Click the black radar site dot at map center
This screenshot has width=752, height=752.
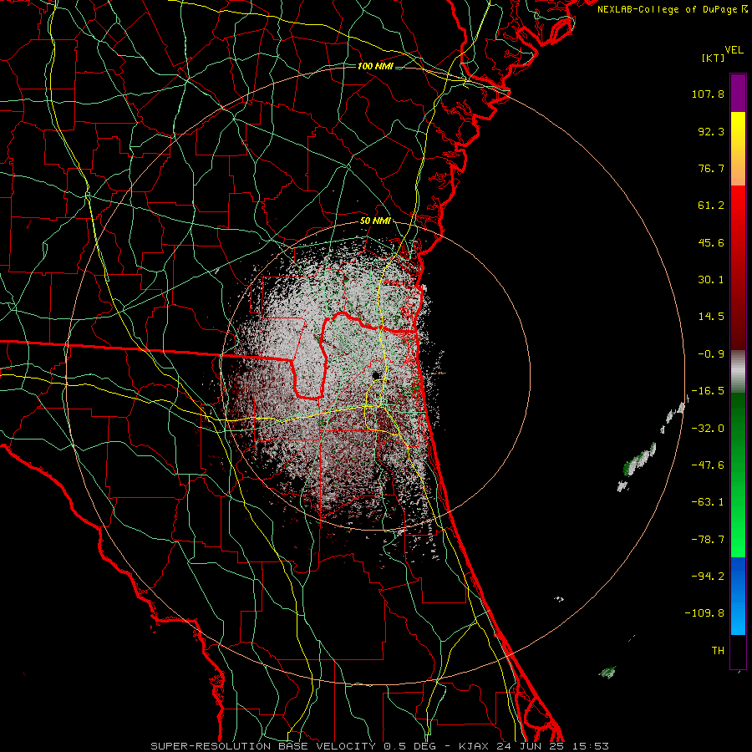click(x=376, y=374)
